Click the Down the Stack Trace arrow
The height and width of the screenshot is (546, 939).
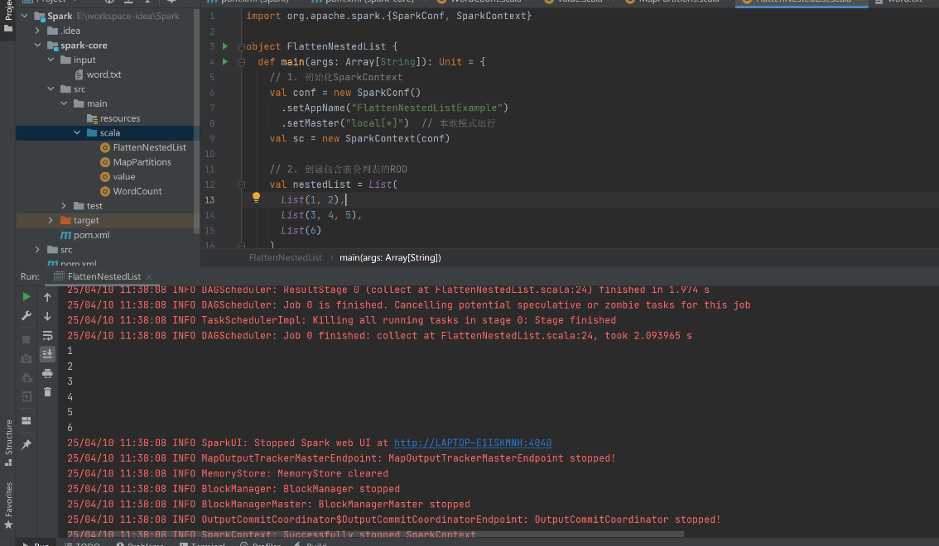47,316
